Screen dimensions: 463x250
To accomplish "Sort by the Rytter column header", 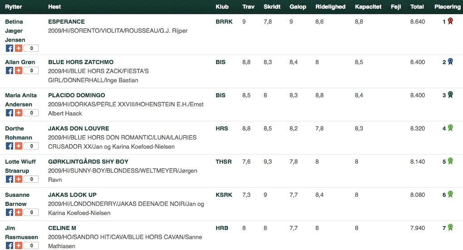I will (14, 6).
